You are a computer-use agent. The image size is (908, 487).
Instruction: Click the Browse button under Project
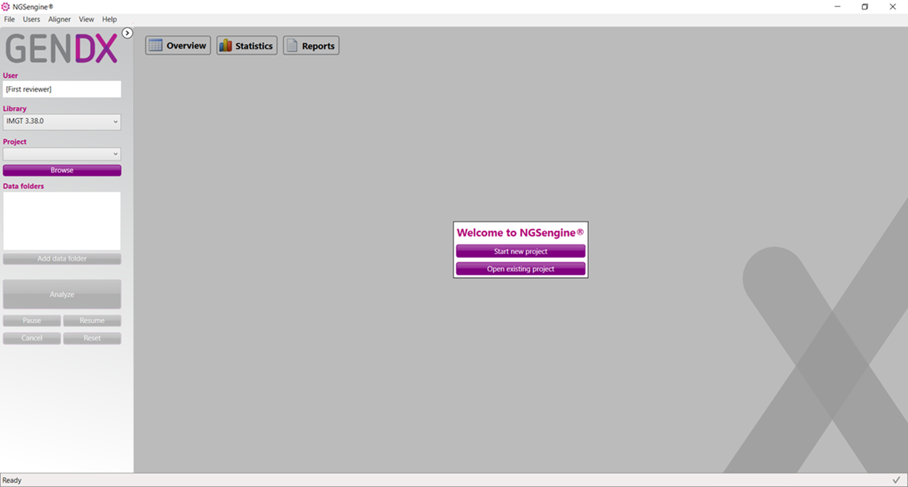coord(62,170)
